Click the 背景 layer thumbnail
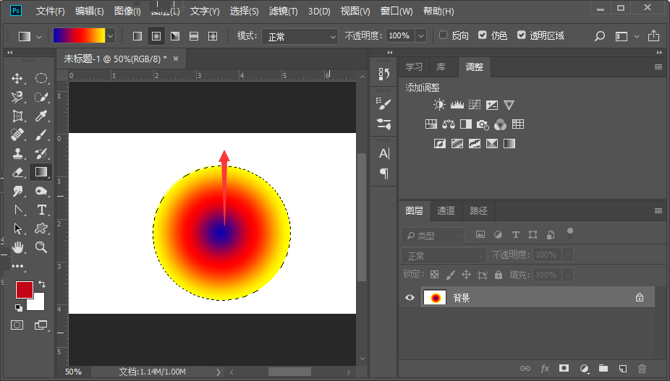The image size is (670, 381). pos(435,297)
